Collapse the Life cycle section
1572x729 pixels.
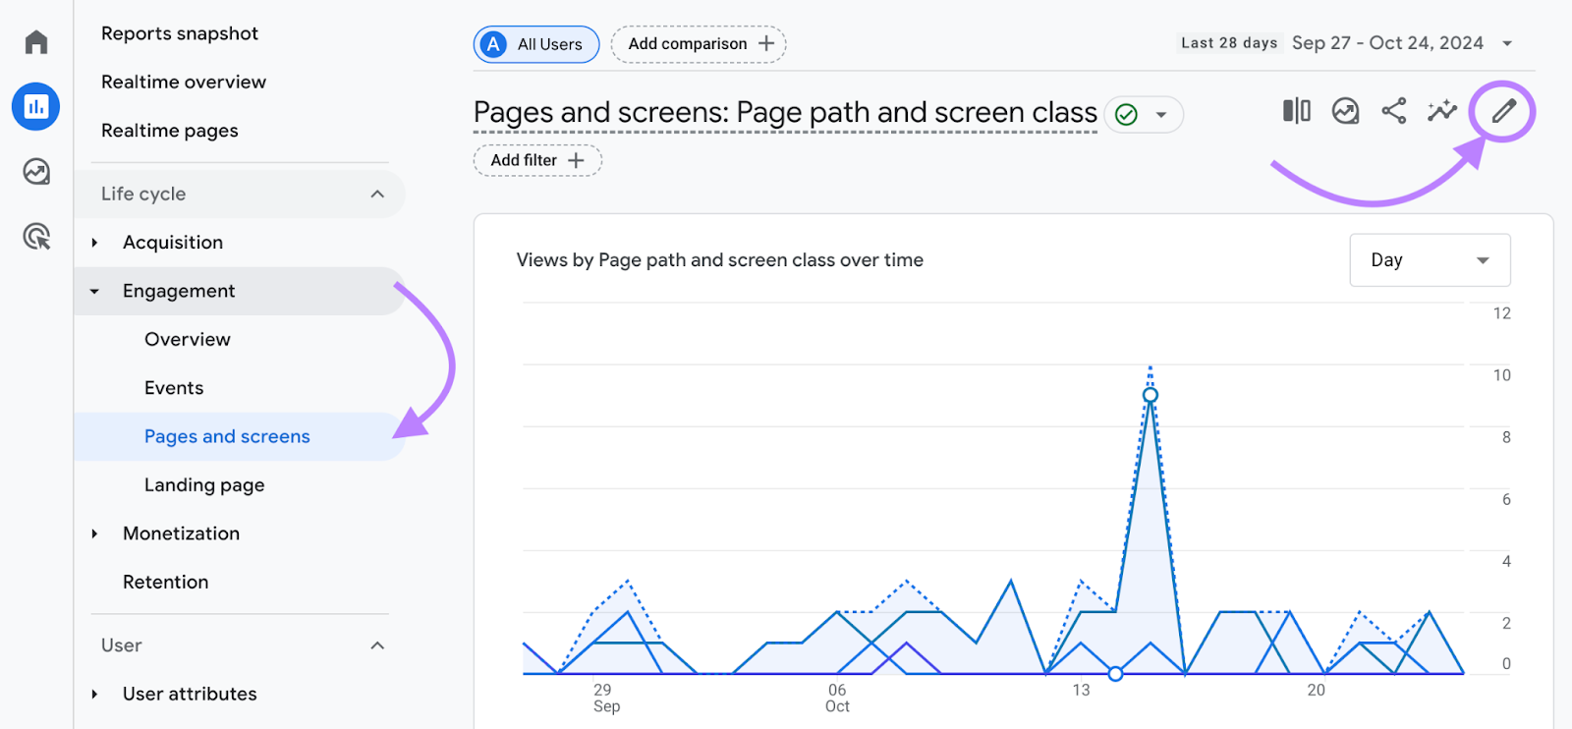(x=377, y=195)
